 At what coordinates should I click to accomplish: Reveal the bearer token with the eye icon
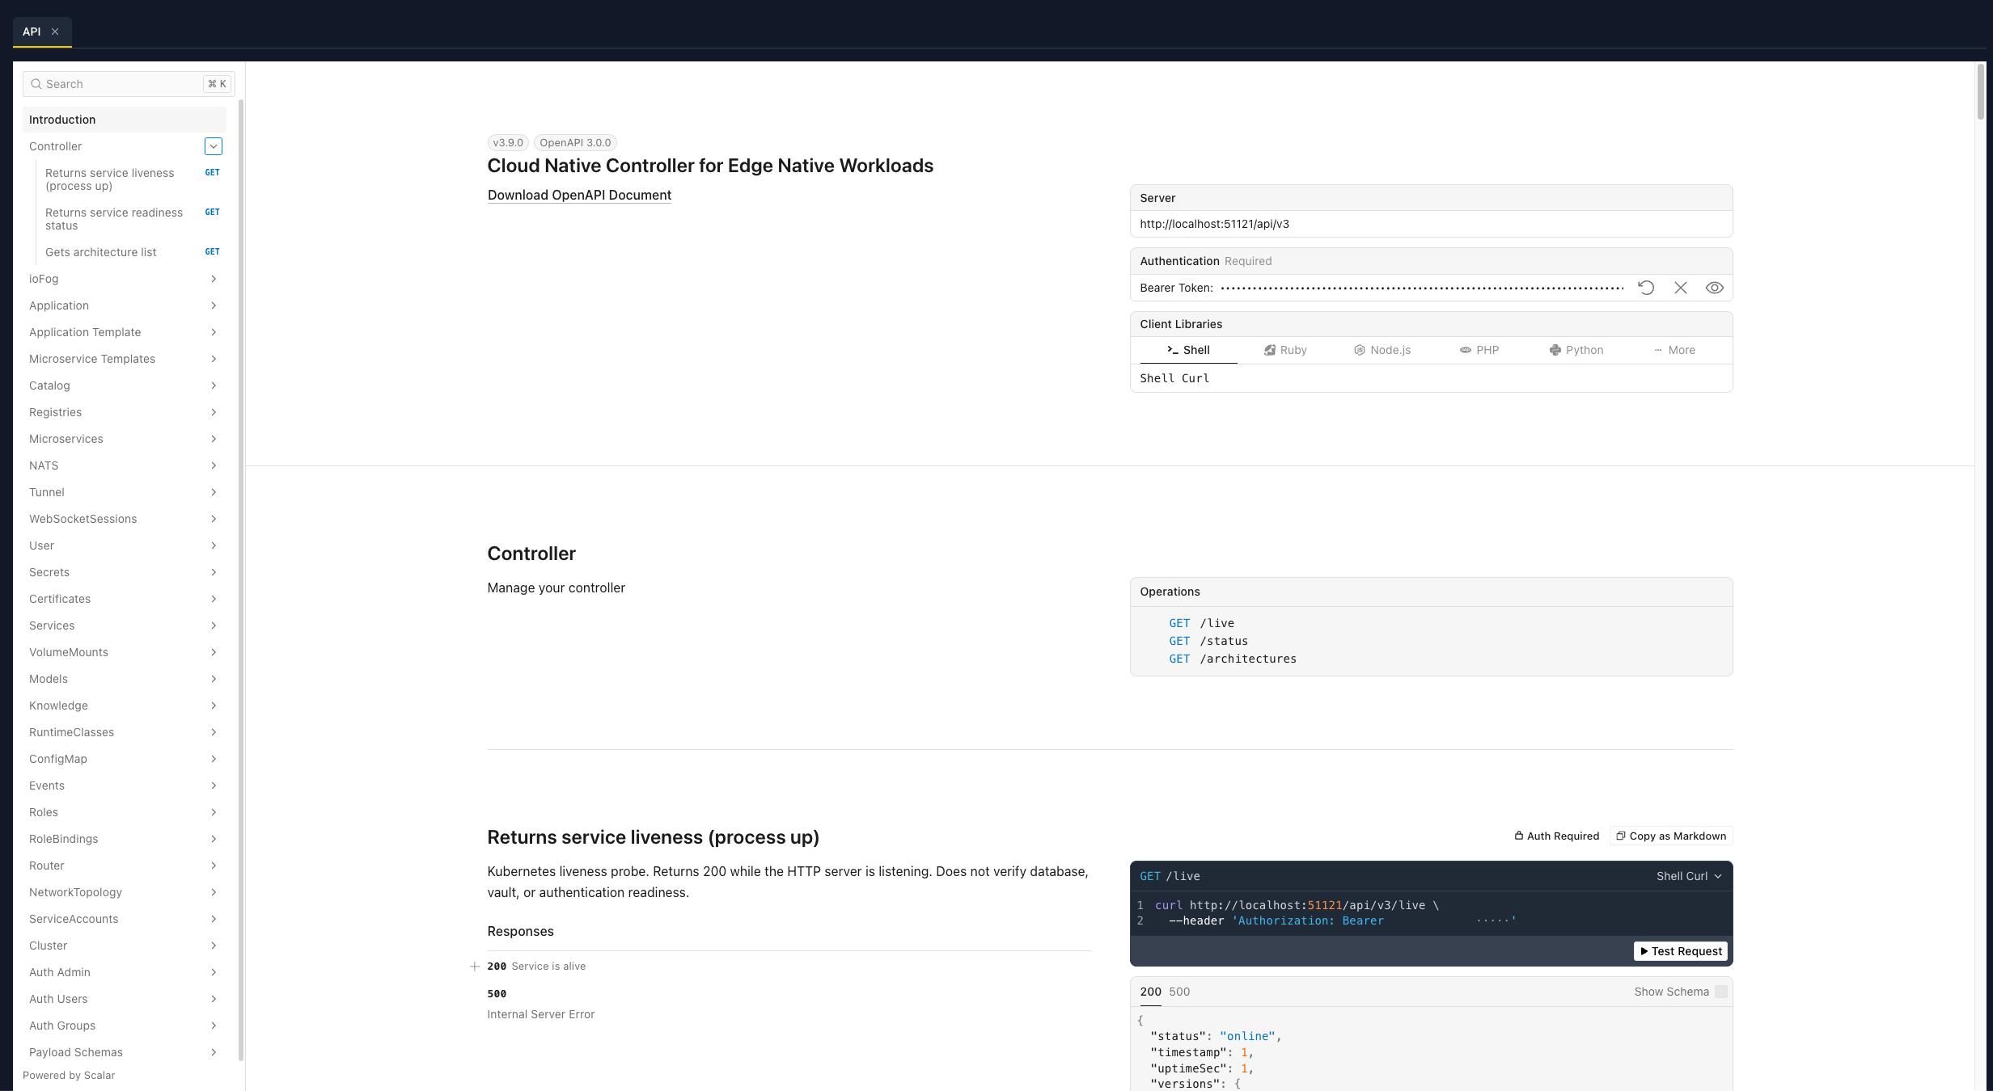(1715, 288)
